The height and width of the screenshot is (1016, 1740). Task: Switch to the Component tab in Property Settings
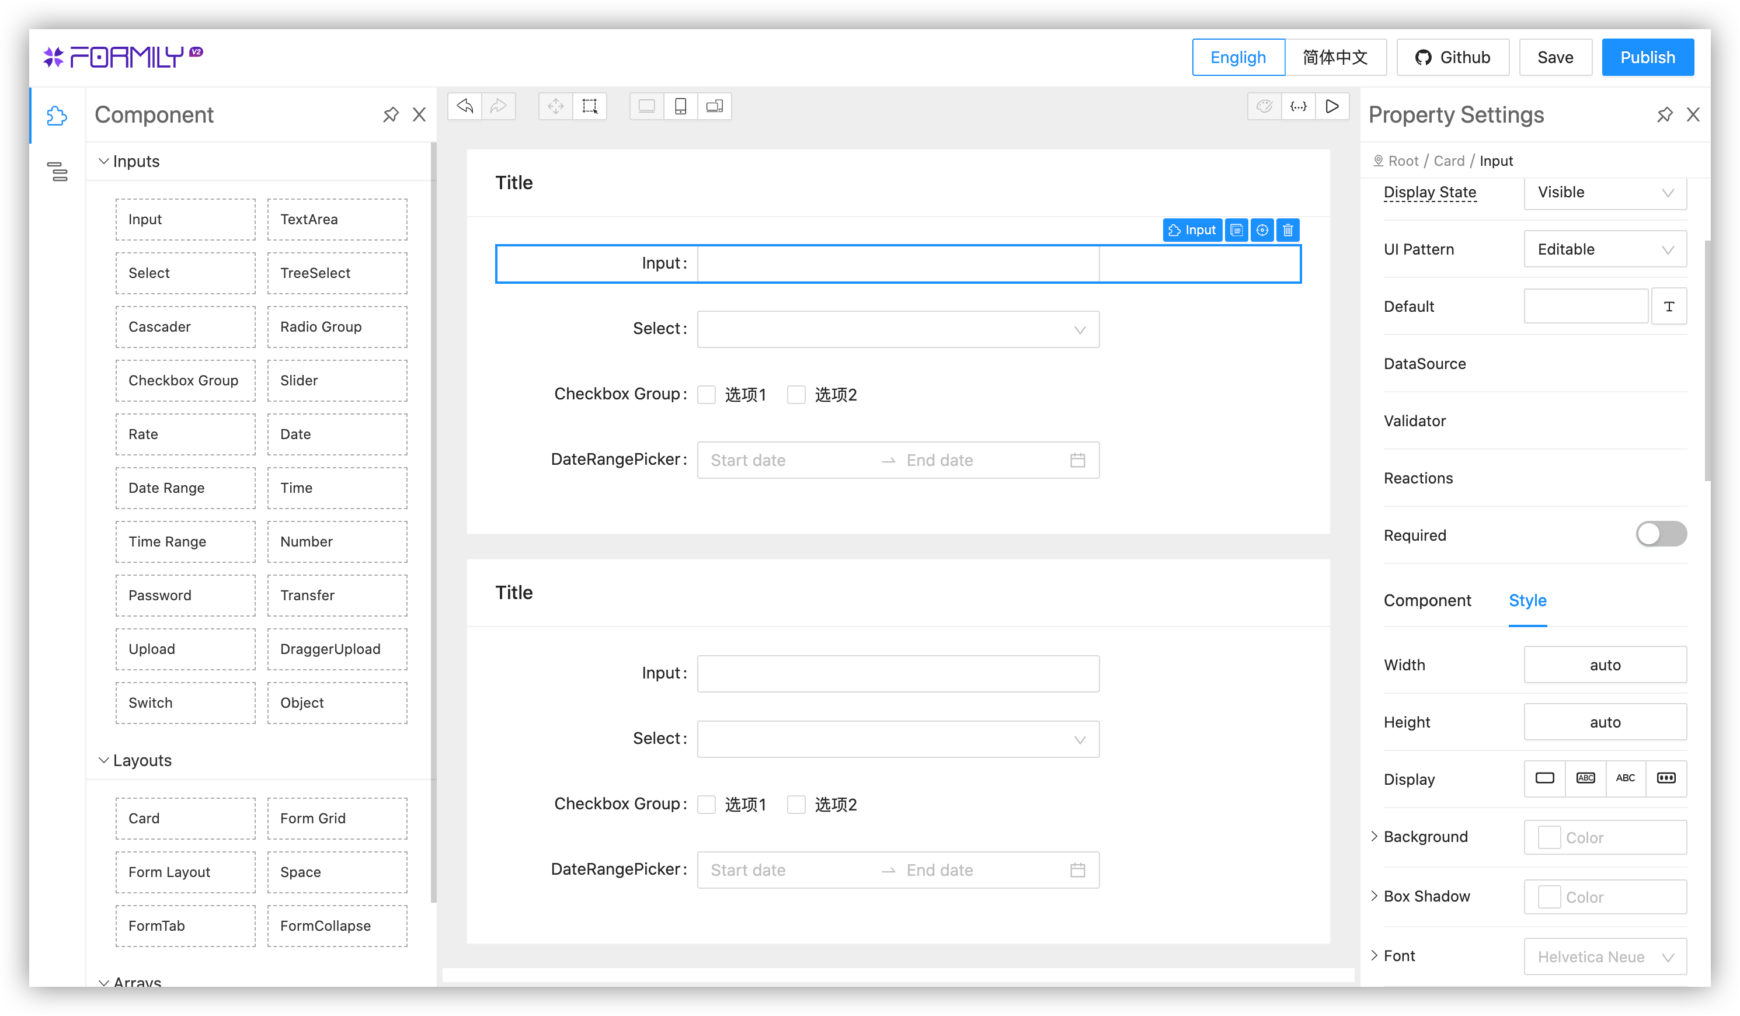click(x=1428, y=599)
